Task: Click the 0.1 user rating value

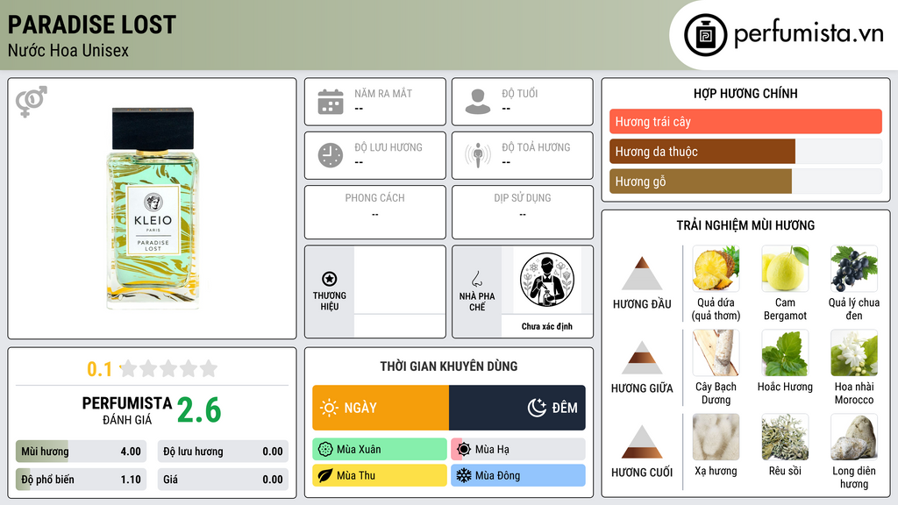Action: point(99,369)
